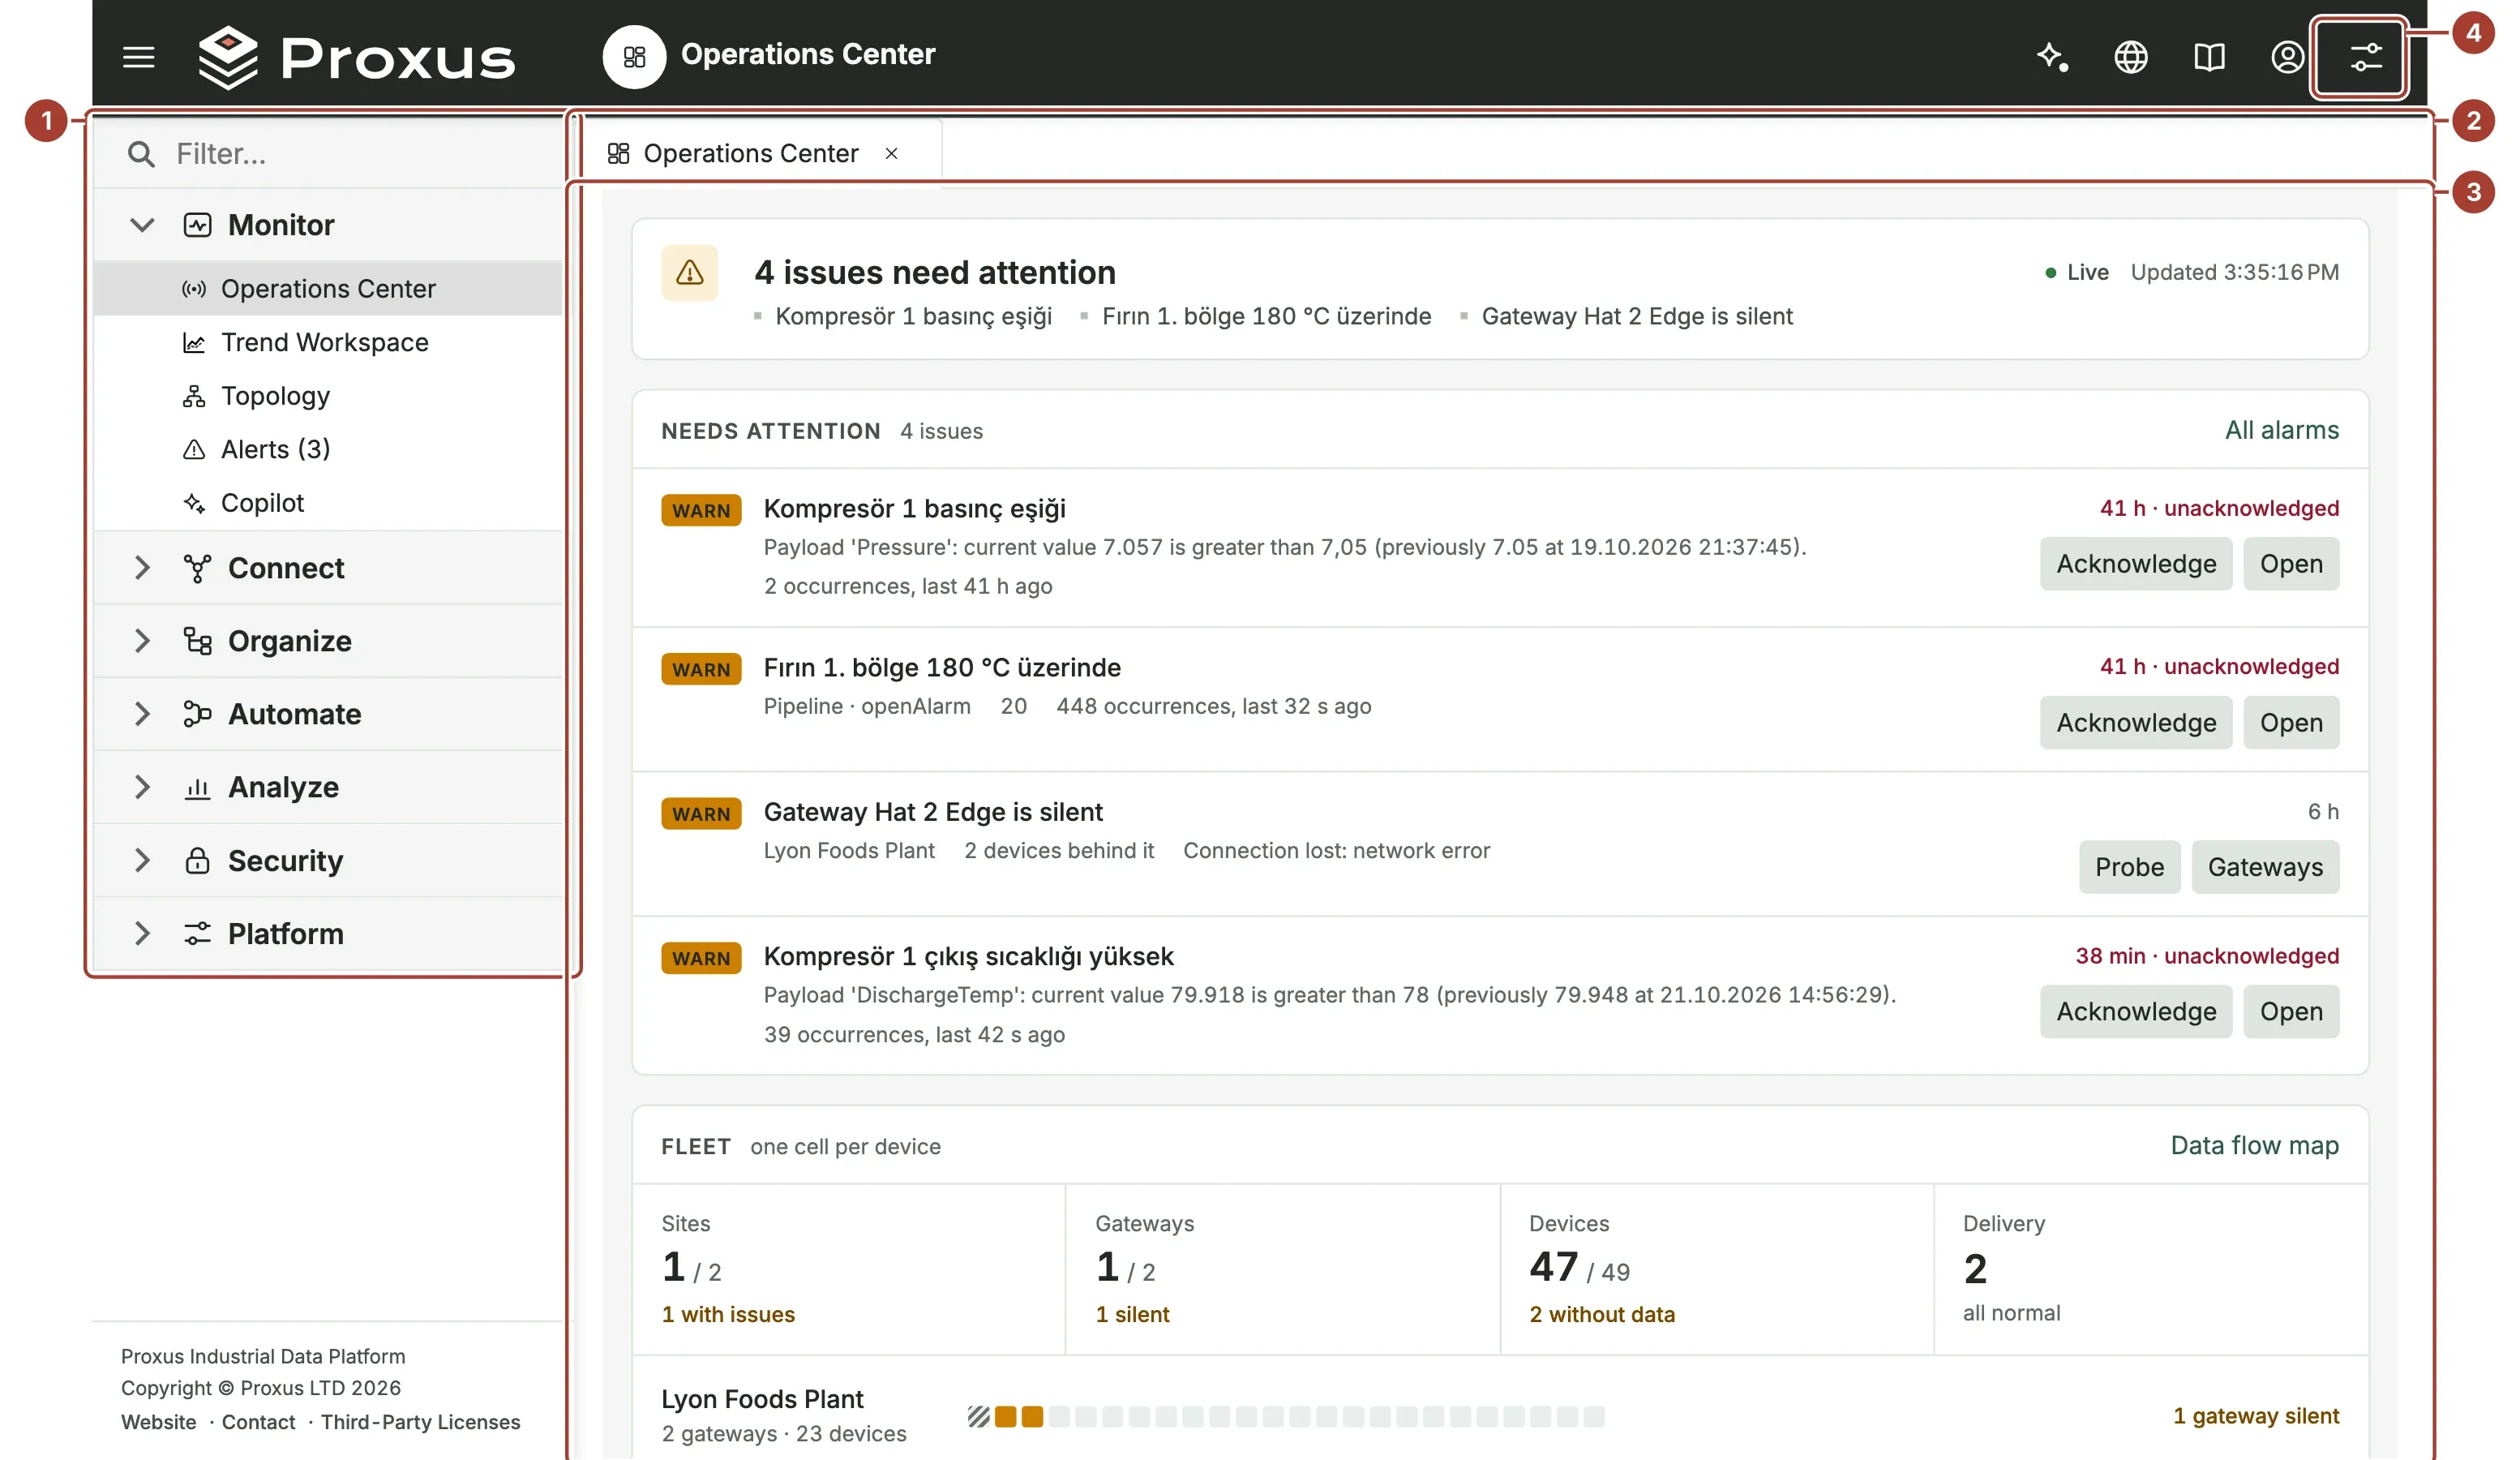Select Operations Center in sidebar
This screenshot has width=2520, height=1460.
[328, 288]
